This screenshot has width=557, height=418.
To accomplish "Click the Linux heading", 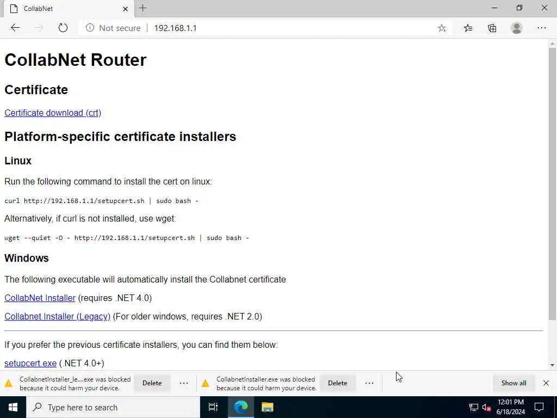I will pos(18,161).
